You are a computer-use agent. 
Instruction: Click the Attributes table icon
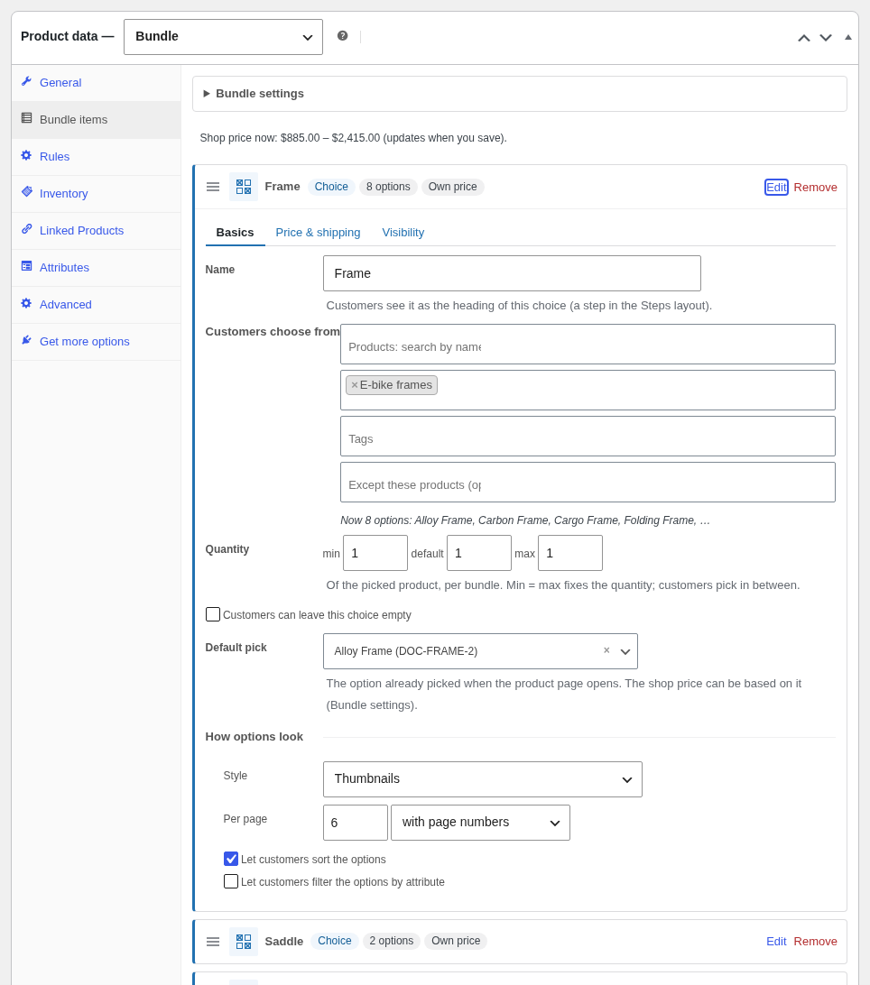26,266
